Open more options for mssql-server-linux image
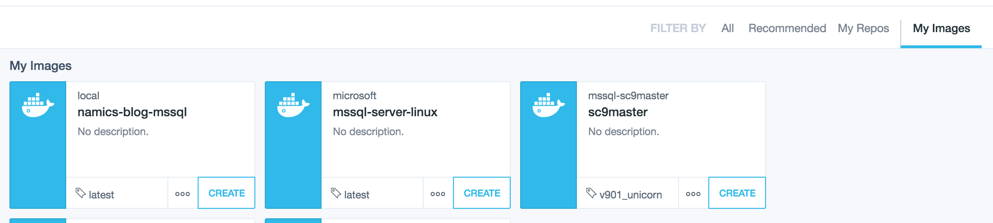Viewport: 993px width, 223px height. coord(438,194)
